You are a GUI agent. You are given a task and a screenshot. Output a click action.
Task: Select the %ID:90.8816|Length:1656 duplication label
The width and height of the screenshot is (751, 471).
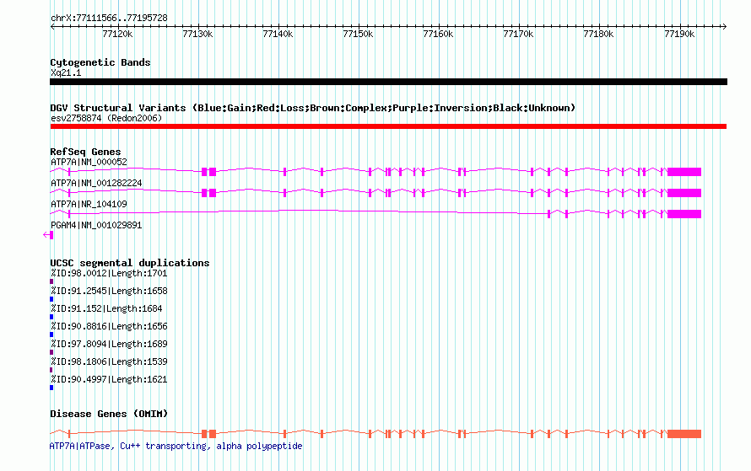pyautogui.click(x=109, y=327)
